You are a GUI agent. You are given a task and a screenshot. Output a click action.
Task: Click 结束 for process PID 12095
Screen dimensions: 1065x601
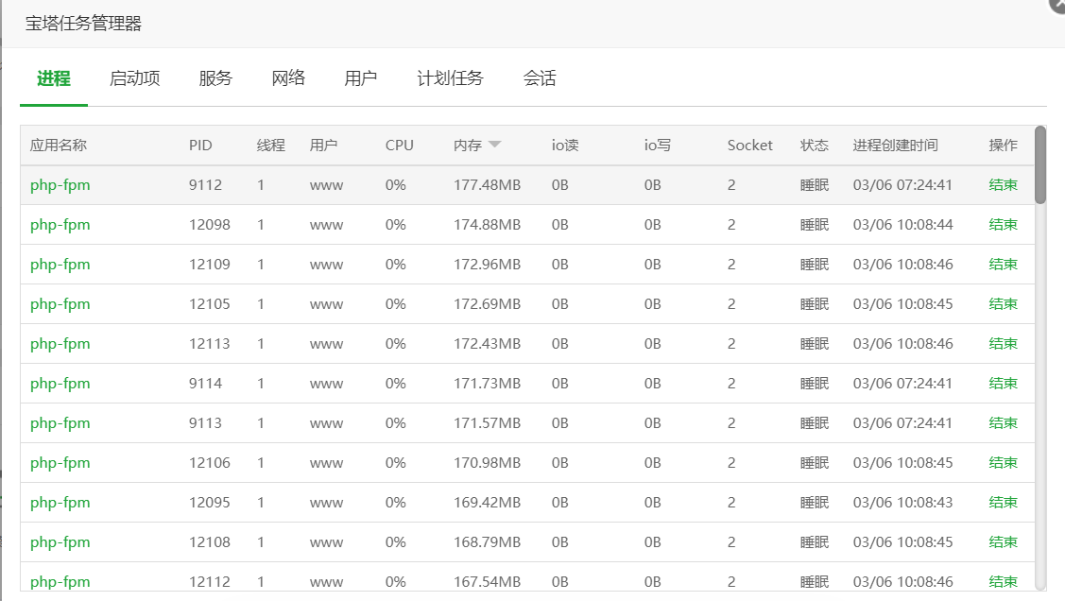(x=1003, y=503)
